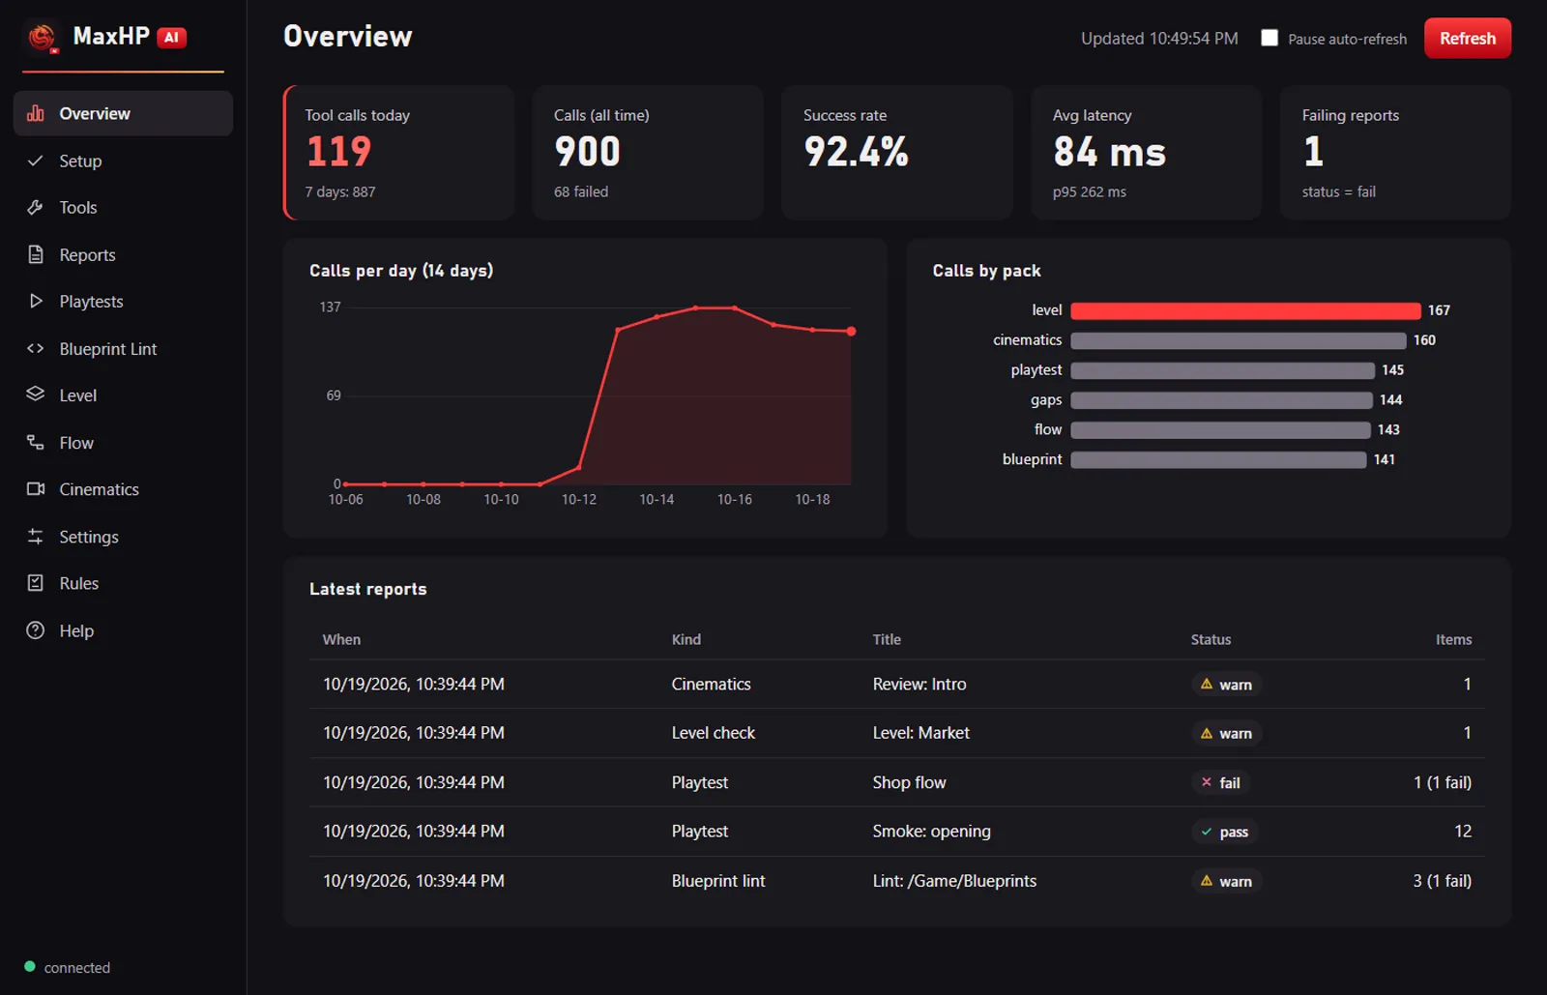1547x995 pixels.
Task: Click the Review: Intro report title
Action: (919, 684)
